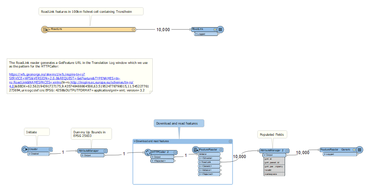Open the FeatureReader parameters gear
The height and width of the screenshot is (190, 372).
[x=221, y=150]
